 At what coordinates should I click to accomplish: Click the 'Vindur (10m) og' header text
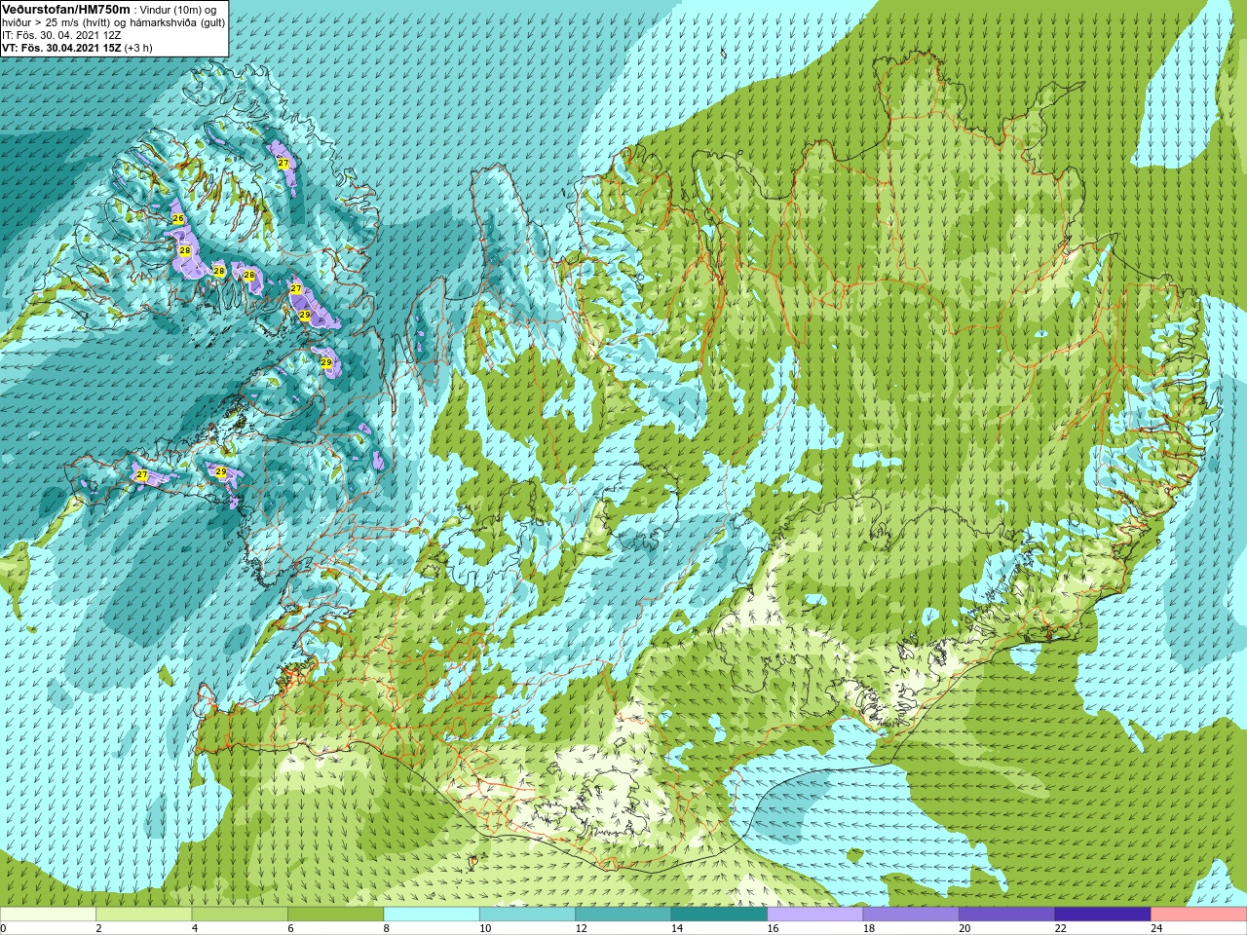[x=177, y=10]
